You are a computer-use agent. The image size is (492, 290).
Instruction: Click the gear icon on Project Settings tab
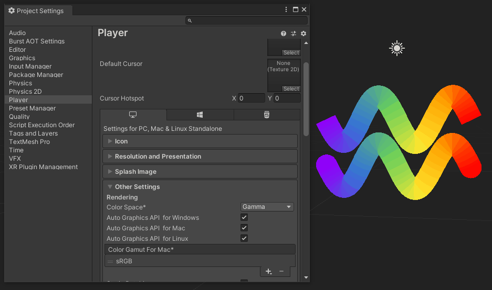12,10
